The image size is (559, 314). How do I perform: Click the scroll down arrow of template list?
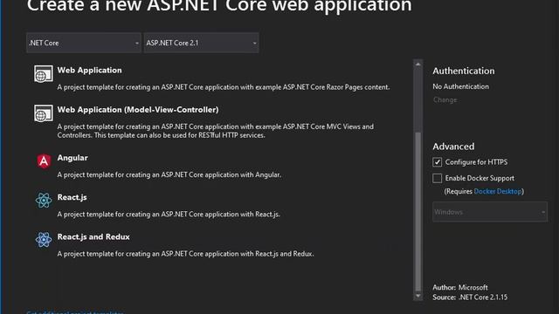[418, 297]
